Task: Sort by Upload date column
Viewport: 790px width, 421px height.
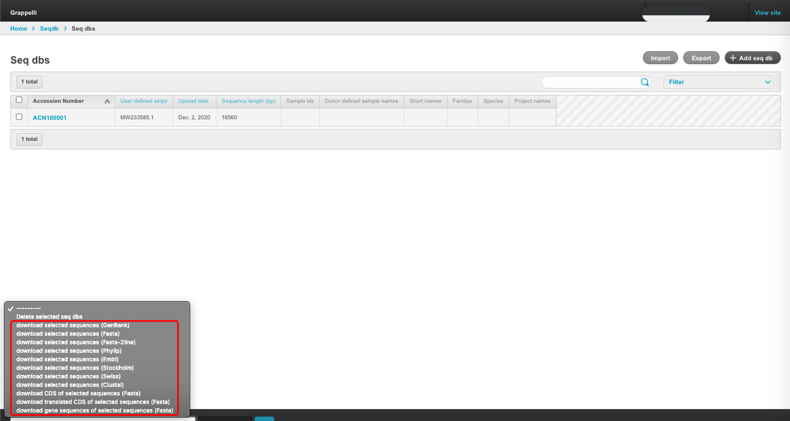Action: pyautogui.click(x=194, y=101)
